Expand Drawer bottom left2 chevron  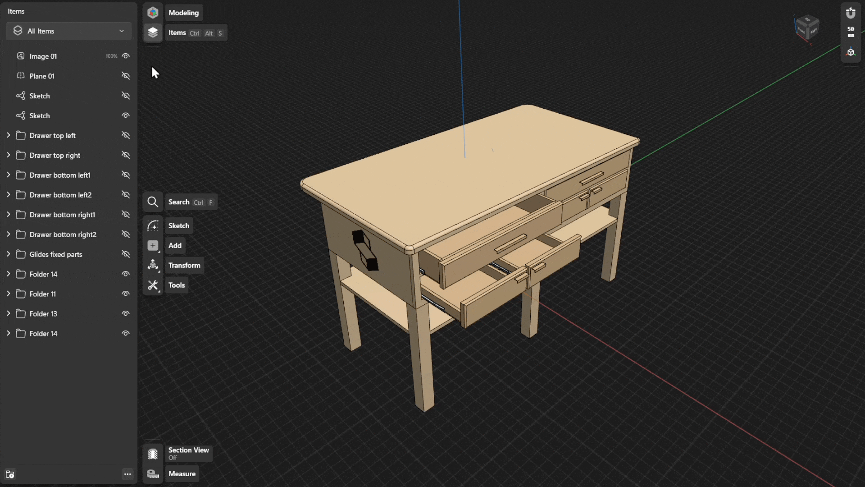point(8,195)
